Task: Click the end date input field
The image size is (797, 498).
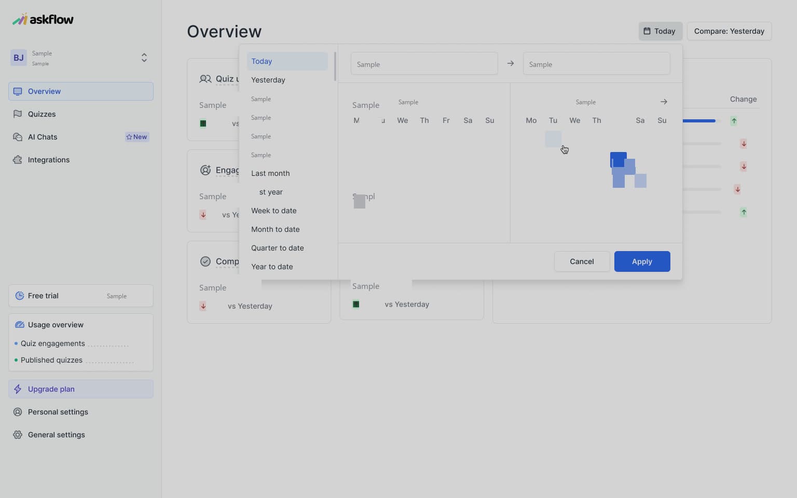Action: coord(597,63)
